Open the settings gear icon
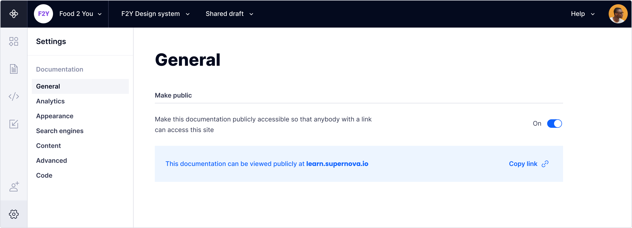Screen dimensions: 632x228 click(x=14, y=214)
